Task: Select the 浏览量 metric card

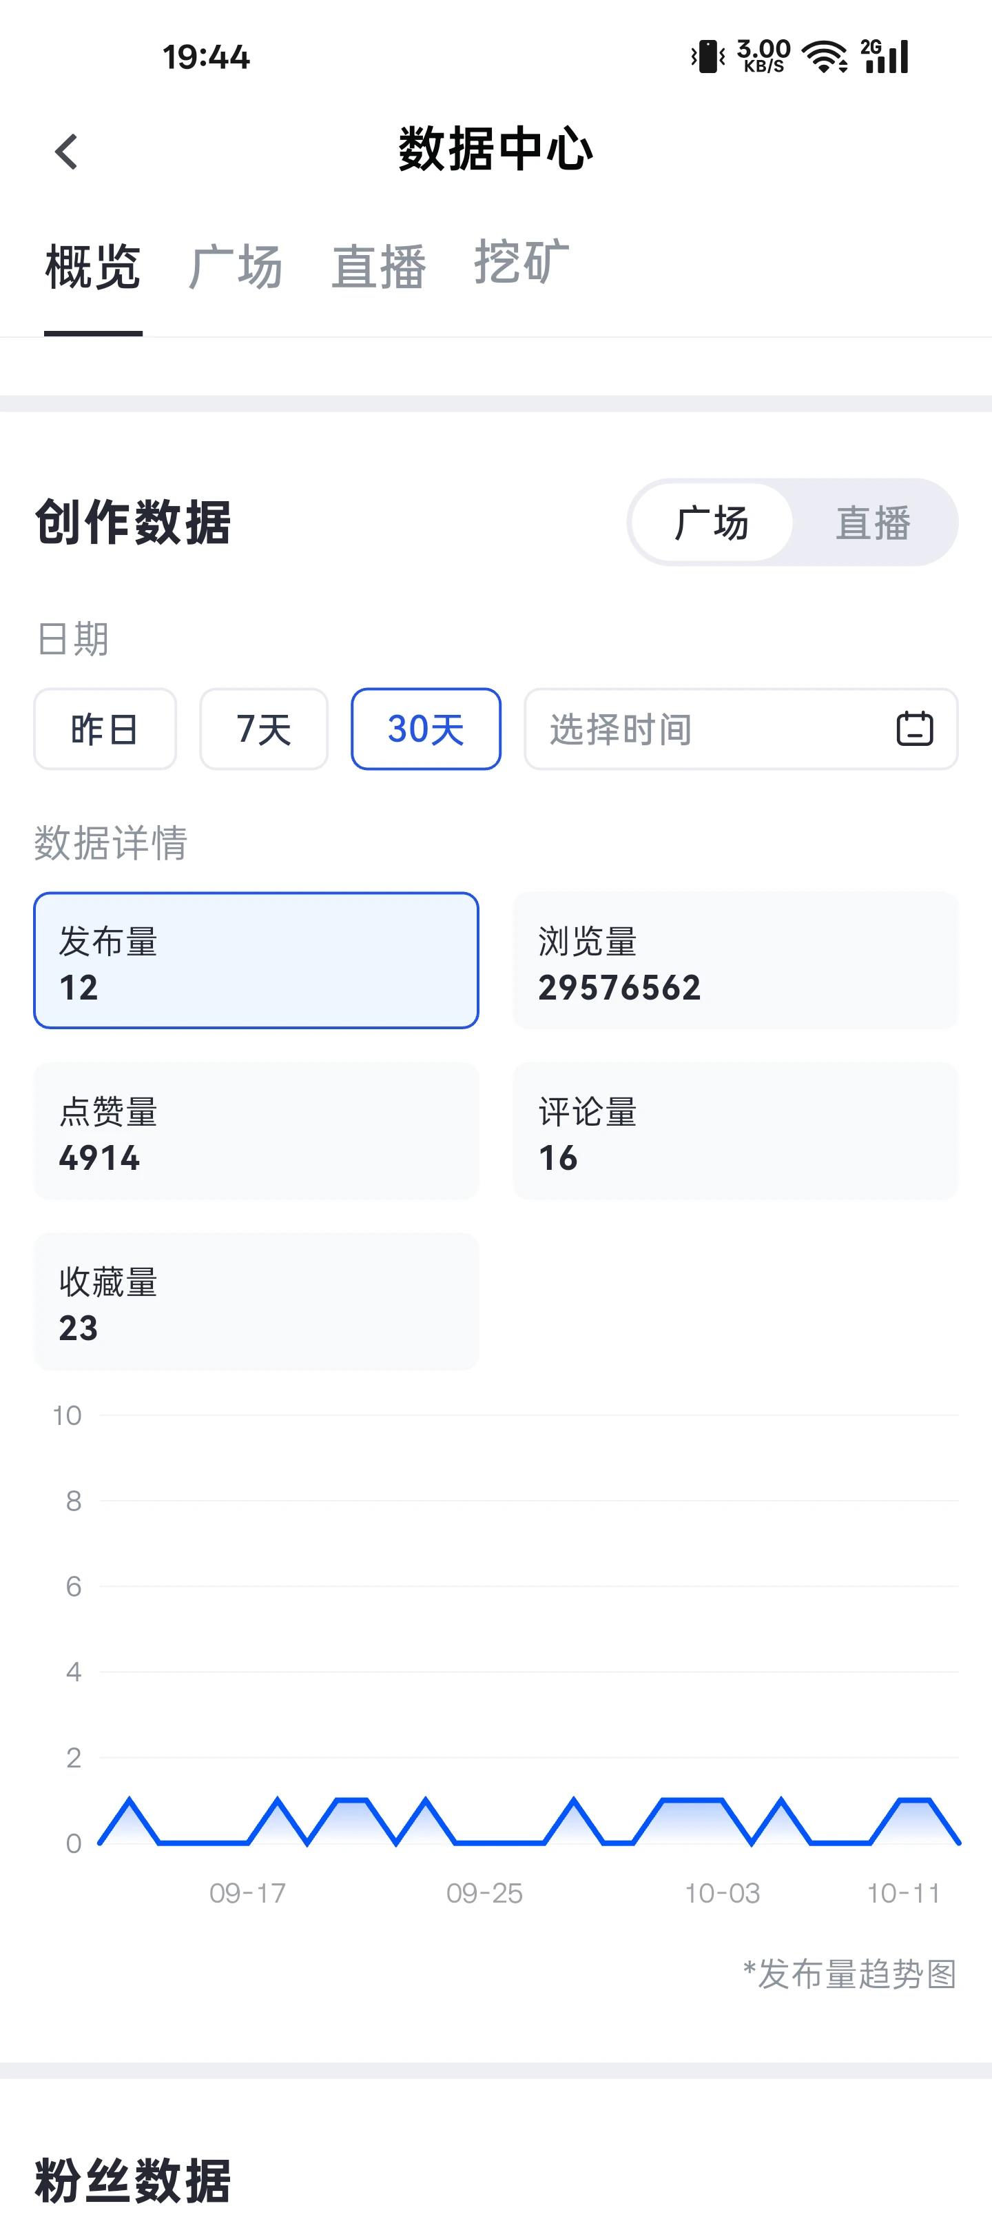Action: click(x=736, y=960)
